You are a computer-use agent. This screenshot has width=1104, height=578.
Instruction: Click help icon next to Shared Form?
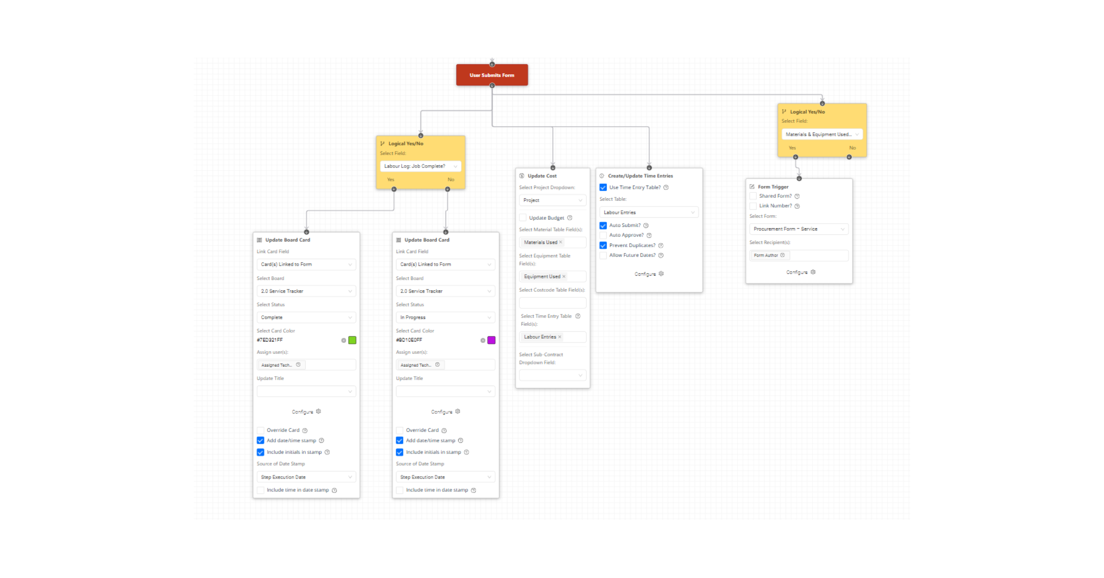797,196
